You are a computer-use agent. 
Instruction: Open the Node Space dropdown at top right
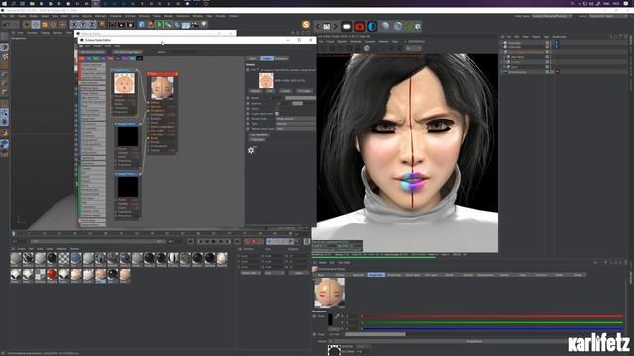552,16
